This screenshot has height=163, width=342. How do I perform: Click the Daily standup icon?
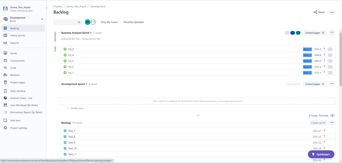[x=5, y=91]
